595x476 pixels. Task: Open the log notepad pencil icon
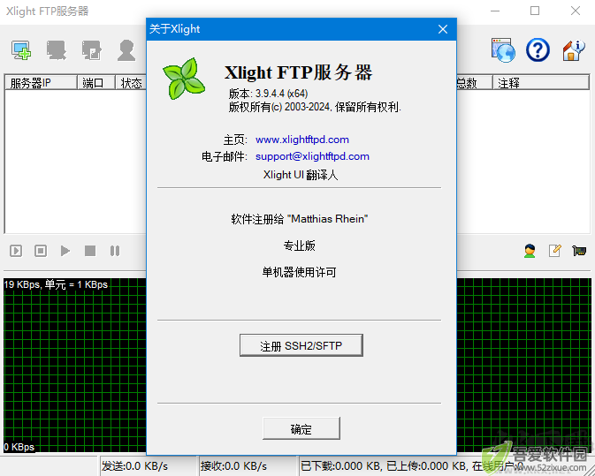click(x=555, y=251)
